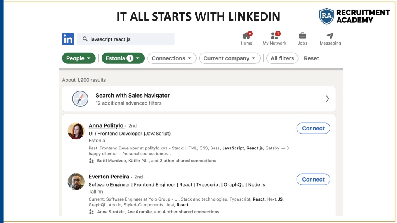This screenshot has height=223, width=397.
Task: Click Jobs label in navigation bar
Action: click(x=302, y=43)
